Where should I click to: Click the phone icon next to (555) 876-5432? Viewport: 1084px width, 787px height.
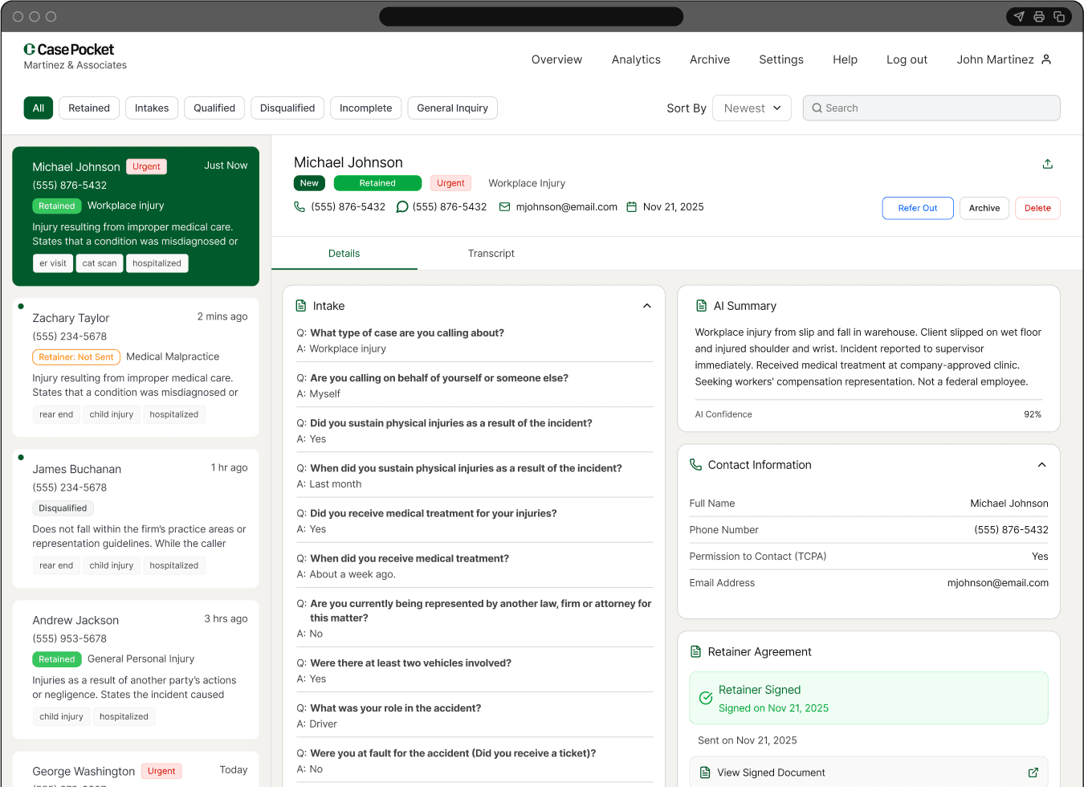click(300, 207)
